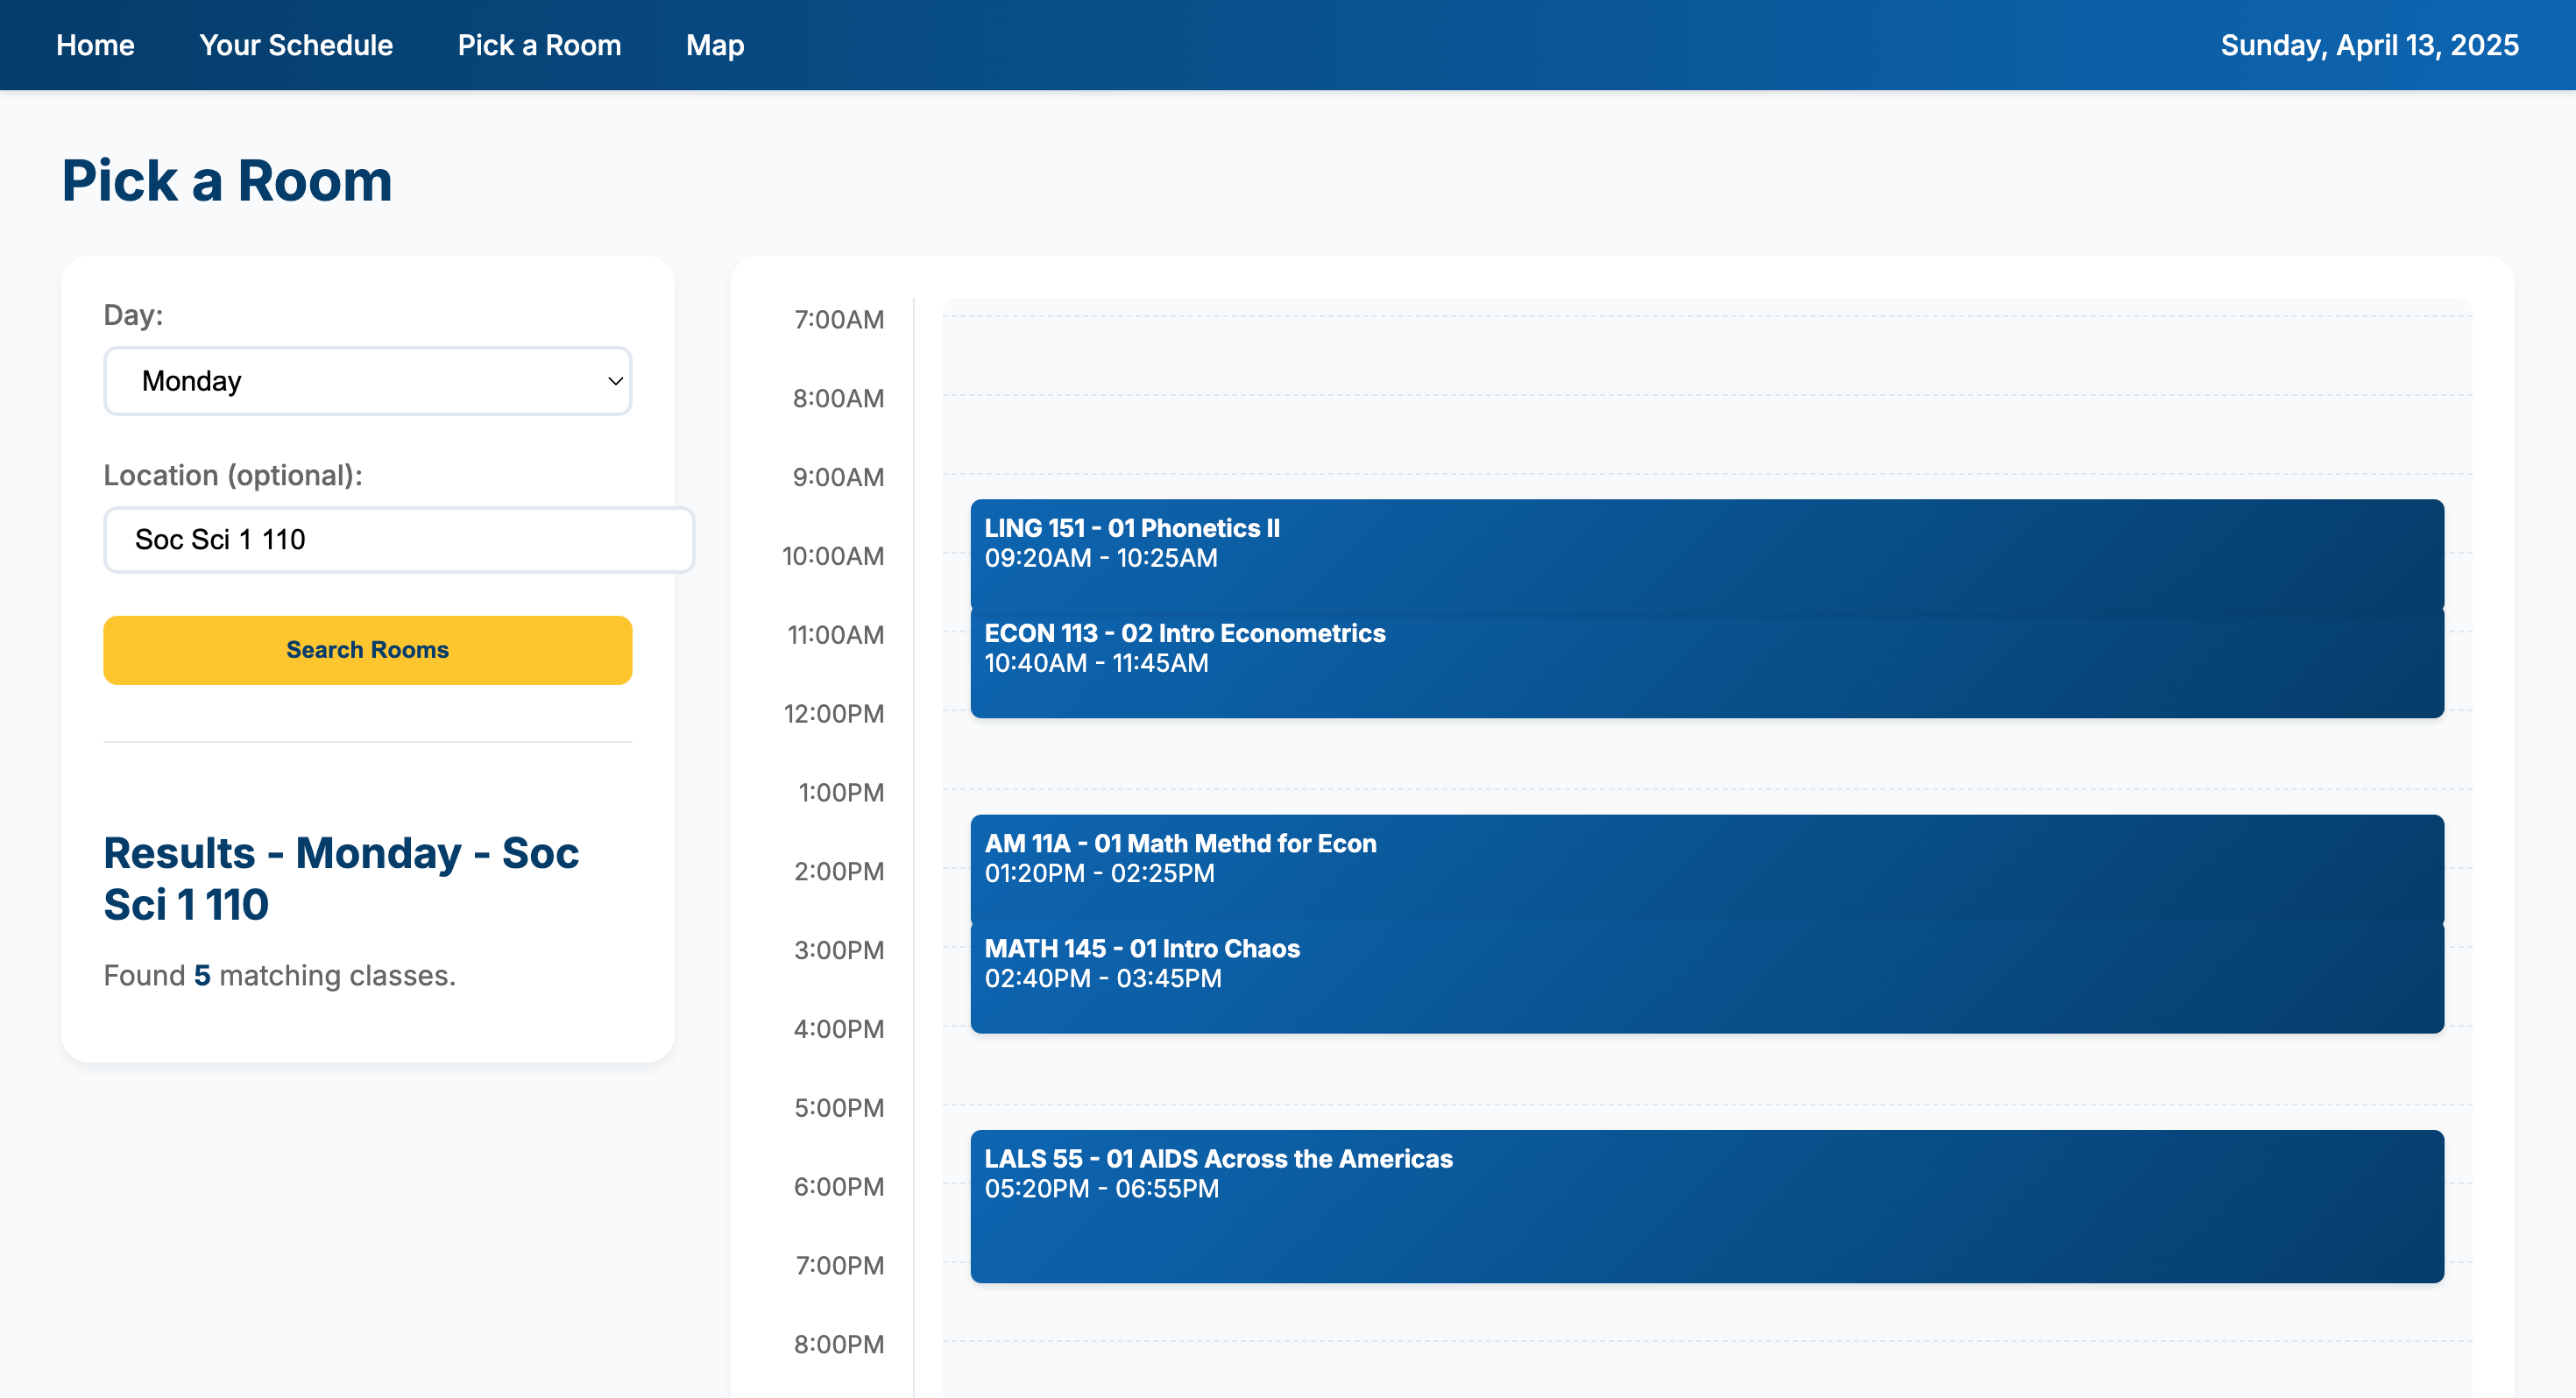The image size is (2576, 1398).
Task: Click the Location input field
Action: (x=398, y=540)
